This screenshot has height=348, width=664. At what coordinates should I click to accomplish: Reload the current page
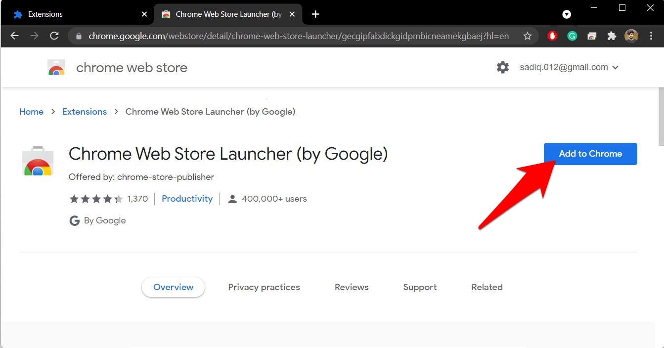(x=54, y=36)
